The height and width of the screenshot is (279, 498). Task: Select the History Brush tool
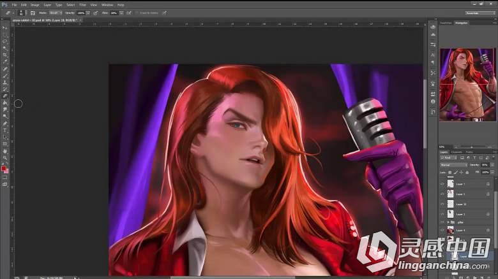pyautogui.click(x=4, y=89)
